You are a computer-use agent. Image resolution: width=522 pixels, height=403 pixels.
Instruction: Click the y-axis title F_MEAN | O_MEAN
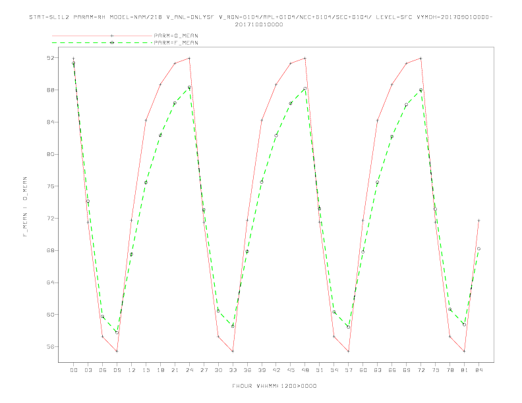coord(25,207)
